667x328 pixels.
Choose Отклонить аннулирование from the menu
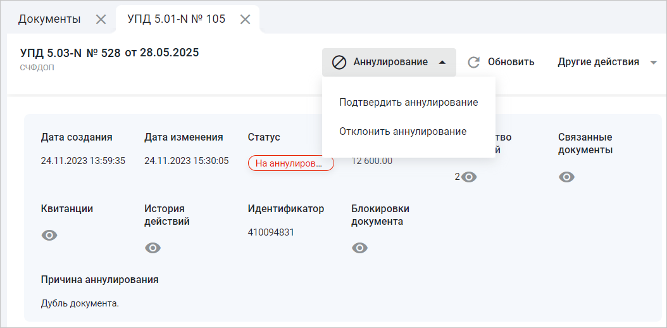[402, 132]
